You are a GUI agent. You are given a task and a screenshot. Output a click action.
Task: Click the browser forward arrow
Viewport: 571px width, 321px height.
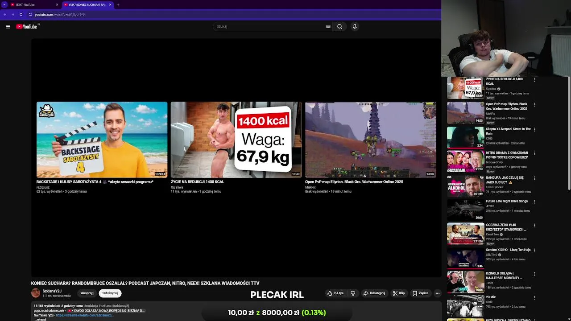pos(13,14)
